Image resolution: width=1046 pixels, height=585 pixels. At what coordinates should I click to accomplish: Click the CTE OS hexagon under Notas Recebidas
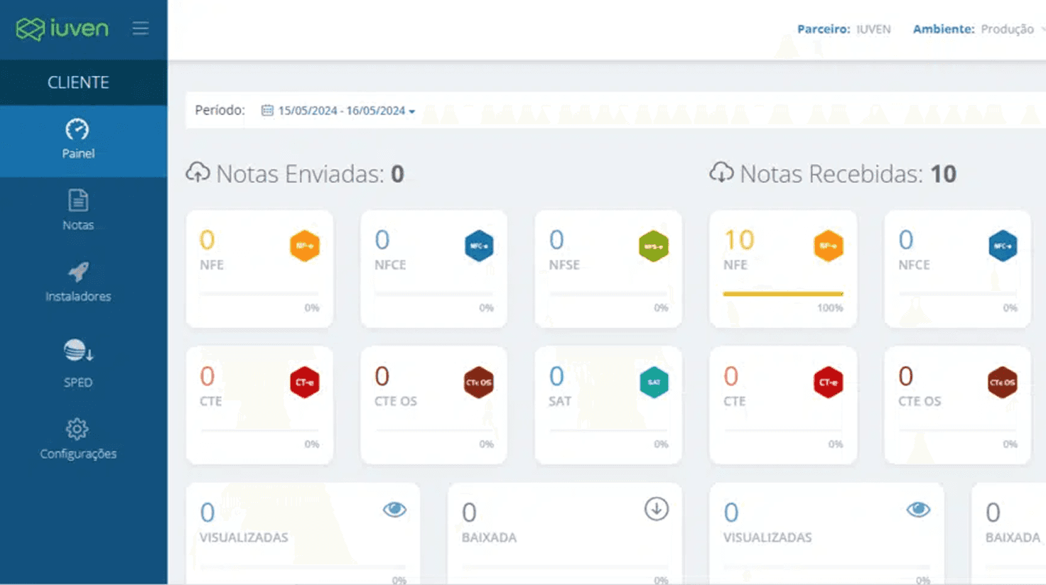(1003, 382)
